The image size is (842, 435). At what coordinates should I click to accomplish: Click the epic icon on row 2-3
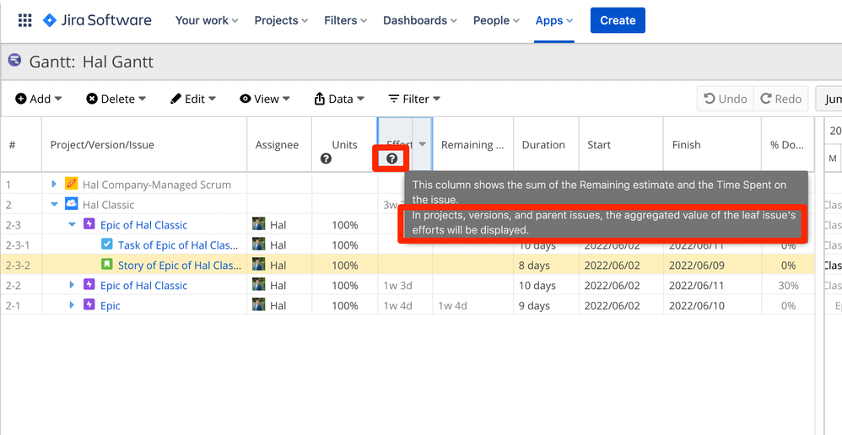89,224
